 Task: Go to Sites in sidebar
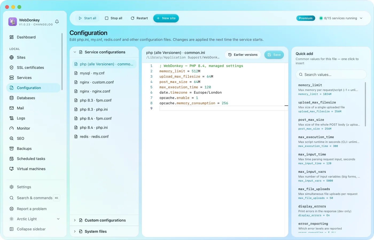coord(34,57)
